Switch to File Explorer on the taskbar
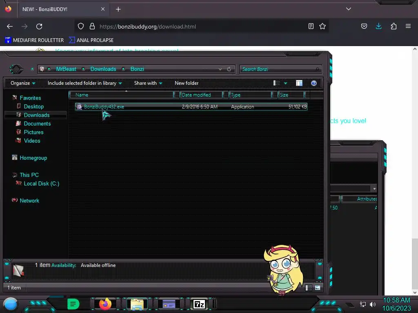This screenshot has height=313, width=418. click(137, 304)
